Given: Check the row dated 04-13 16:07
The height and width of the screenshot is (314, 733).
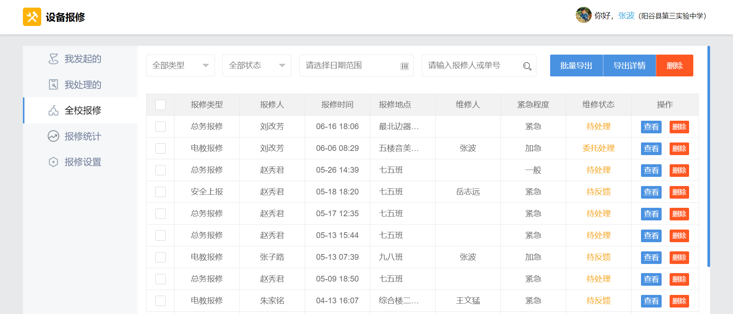Looking at the screenshot, I should coord(161,301).
